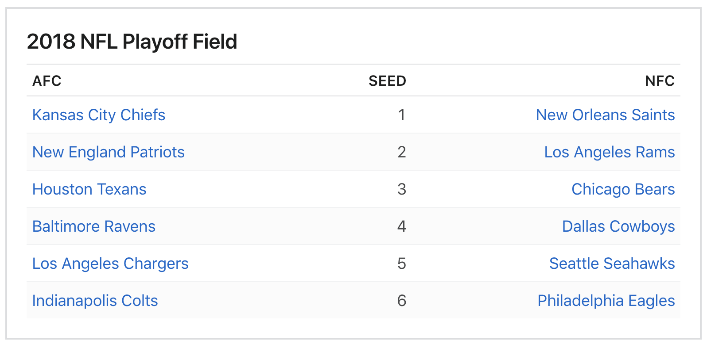Viewport: 707px width, 344px height.
Task: Click seed number 1 cell
Action: point(401,115)
